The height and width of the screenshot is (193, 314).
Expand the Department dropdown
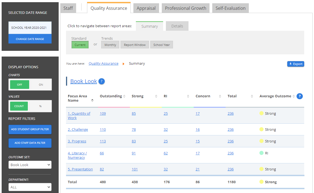[x=30, y=187]
